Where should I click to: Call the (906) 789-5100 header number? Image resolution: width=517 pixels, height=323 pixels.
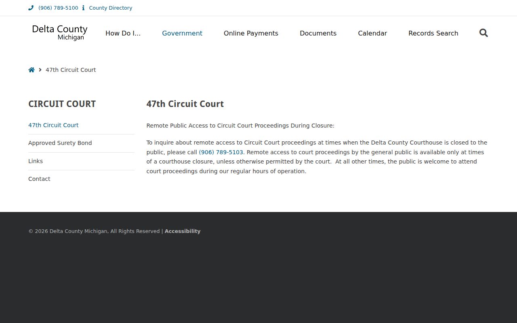tap(58, 8)
